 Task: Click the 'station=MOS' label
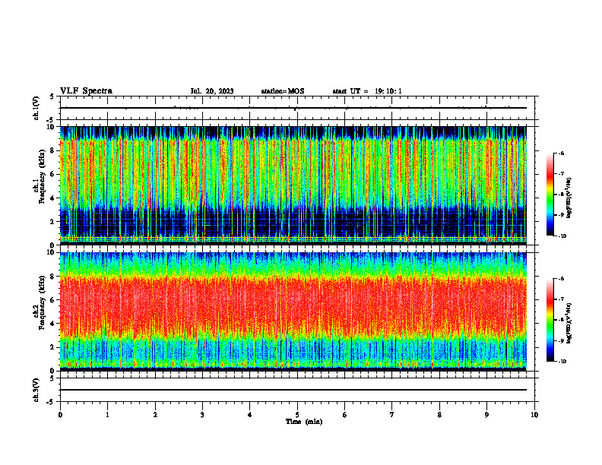[x=283, y=91]
